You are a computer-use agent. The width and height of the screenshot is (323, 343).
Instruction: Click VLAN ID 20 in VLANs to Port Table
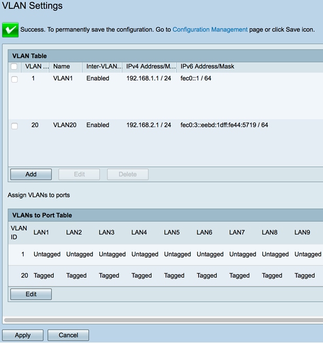coord(25,276)
